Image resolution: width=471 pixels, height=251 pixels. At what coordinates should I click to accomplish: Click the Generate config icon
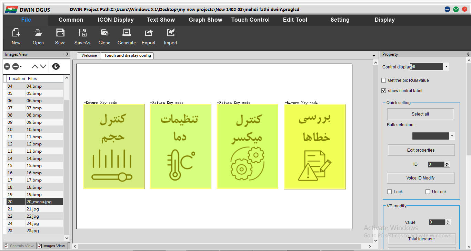pyautogui.click(x=127, y=33)
